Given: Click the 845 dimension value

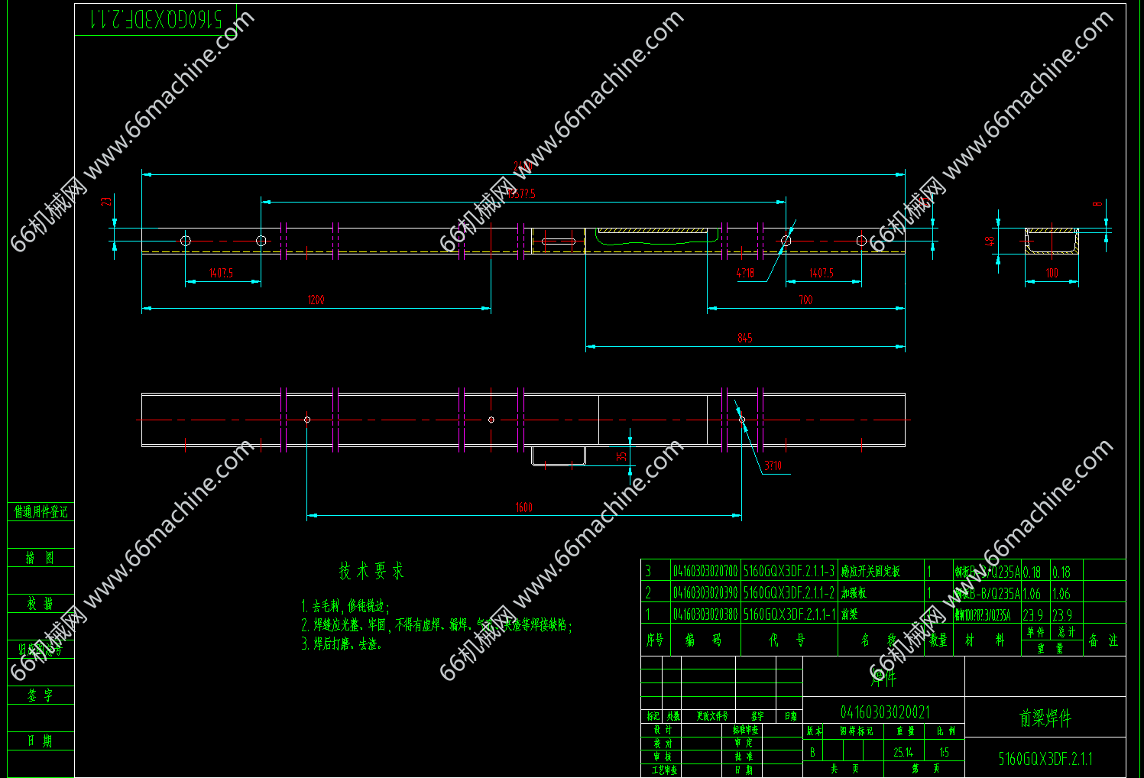Looking at the screenshot, I should click(745, 338).
